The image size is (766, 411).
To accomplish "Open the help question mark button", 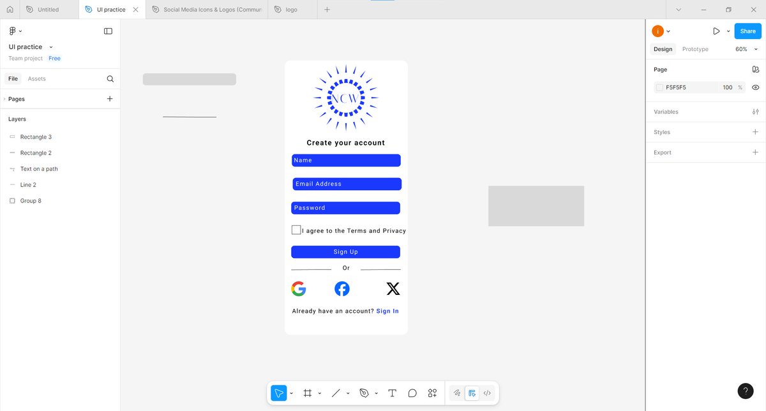I will pos(746,391).
